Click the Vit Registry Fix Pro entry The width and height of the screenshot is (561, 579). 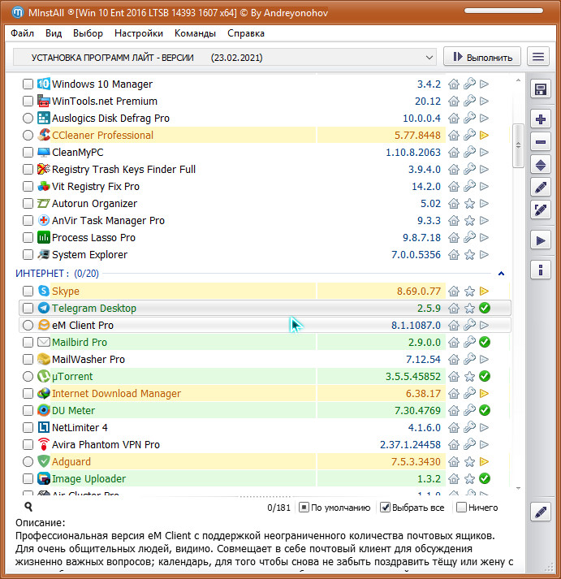pos(265,187)
